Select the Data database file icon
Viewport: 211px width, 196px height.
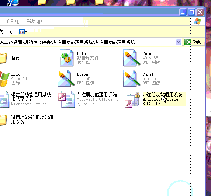pos(67,58)
